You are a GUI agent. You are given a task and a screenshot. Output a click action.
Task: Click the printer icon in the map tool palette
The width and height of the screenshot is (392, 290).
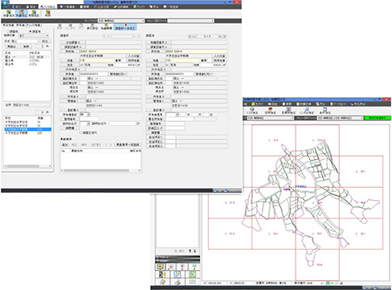178,282
